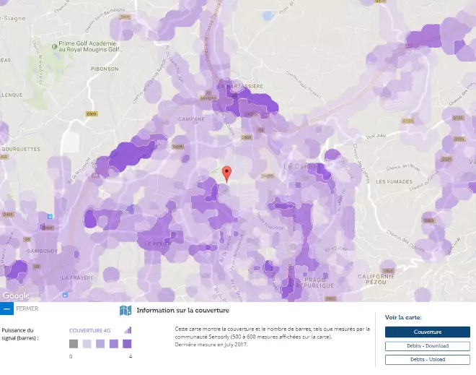This screenshot has width=476, height=375.
Task: Click the D409 road badge near Campane
Action: click(177, 147)
